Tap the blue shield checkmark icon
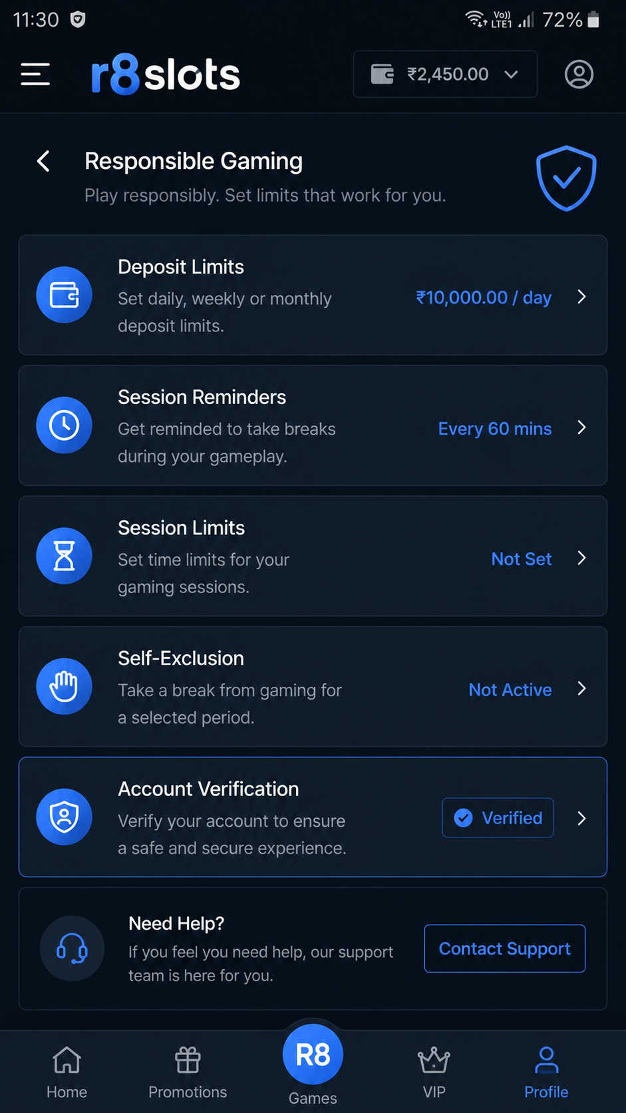The height and width of the screenshot is (1113, 626). point(566,178)
